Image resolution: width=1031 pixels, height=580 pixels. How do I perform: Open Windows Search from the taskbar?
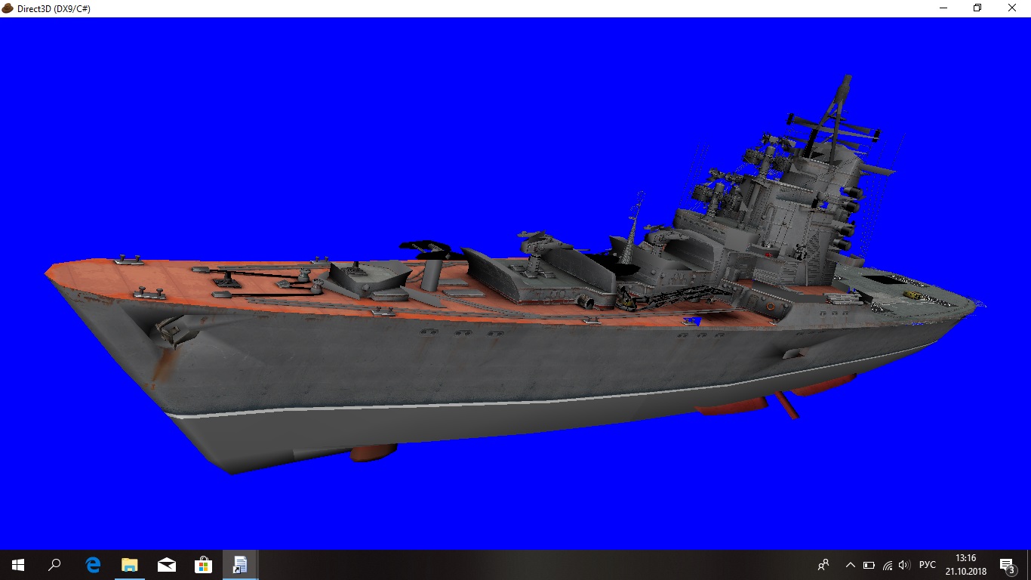click(54, 565)
